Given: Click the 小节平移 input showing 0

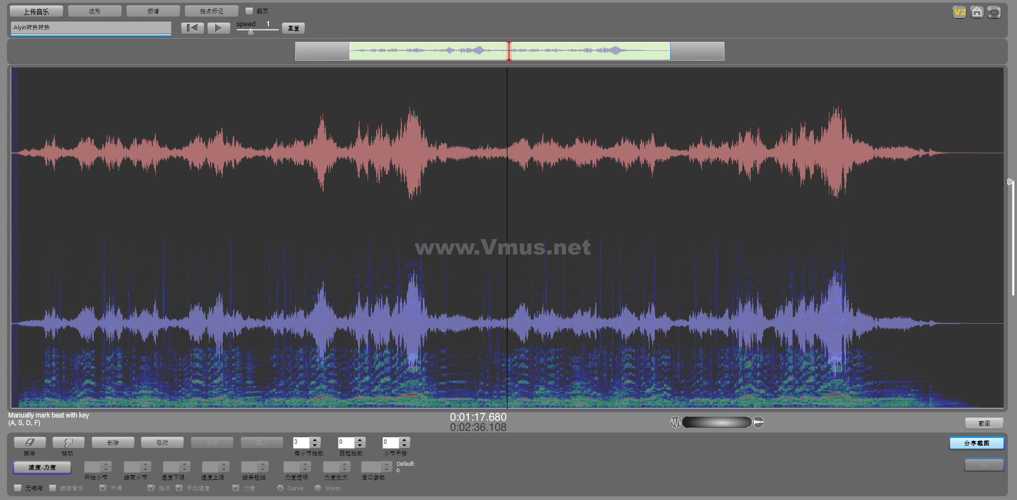Looking at the screenshot, I should pyautogui.click(x=391, y=443).
